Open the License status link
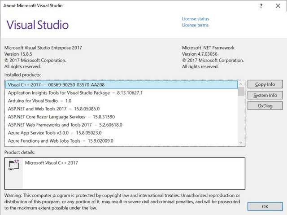Screen dimensions: 287x215 [x=196, y=19]
